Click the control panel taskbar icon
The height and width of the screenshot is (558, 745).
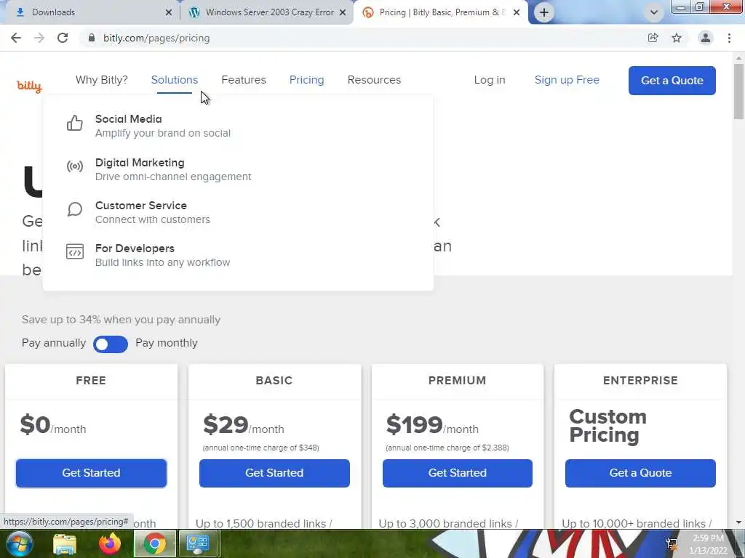coord(198,543)
